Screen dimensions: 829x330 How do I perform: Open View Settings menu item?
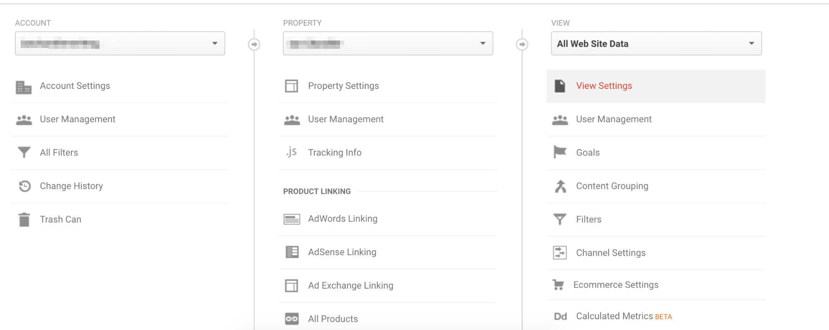(604, 86)
